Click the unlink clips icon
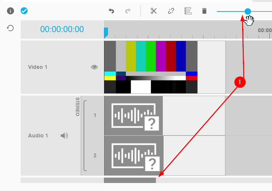Viewport: 272px width, 191px height. point(171,11)
